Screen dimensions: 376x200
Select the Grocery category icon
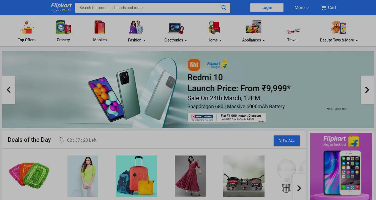pos(63,27)
